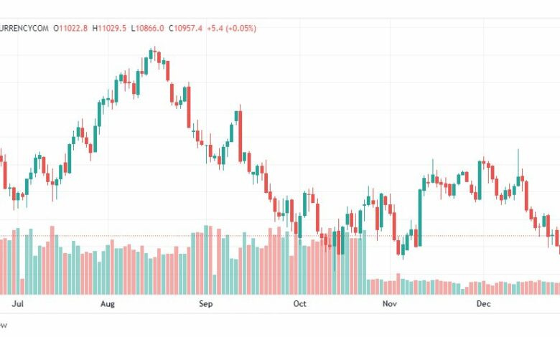The height and width of the screenshot is (337, 560).
Task: Click the Nov label on time axis
Action: tap(389, 303)
